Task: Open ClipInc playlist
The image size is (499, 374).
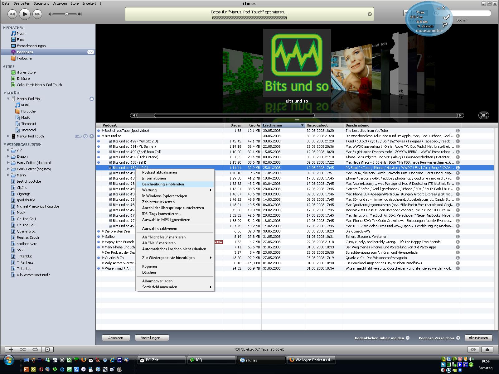Action: tap(22, 188)
